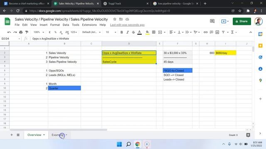
Task: Click the Explore button at bottom right
Action: tap(248, 135)
